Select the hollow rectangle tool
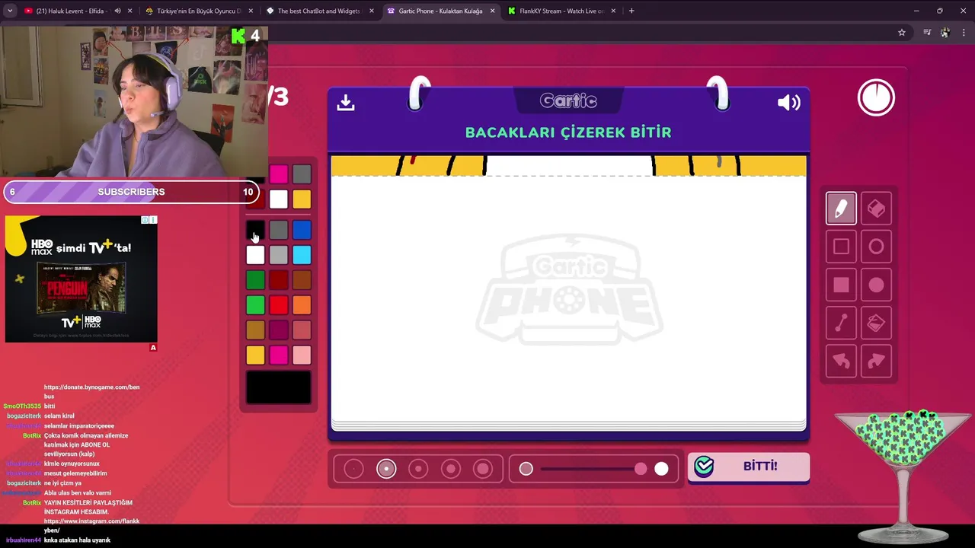This screenshot has width=975, height=548. click(x=841, y=247)
